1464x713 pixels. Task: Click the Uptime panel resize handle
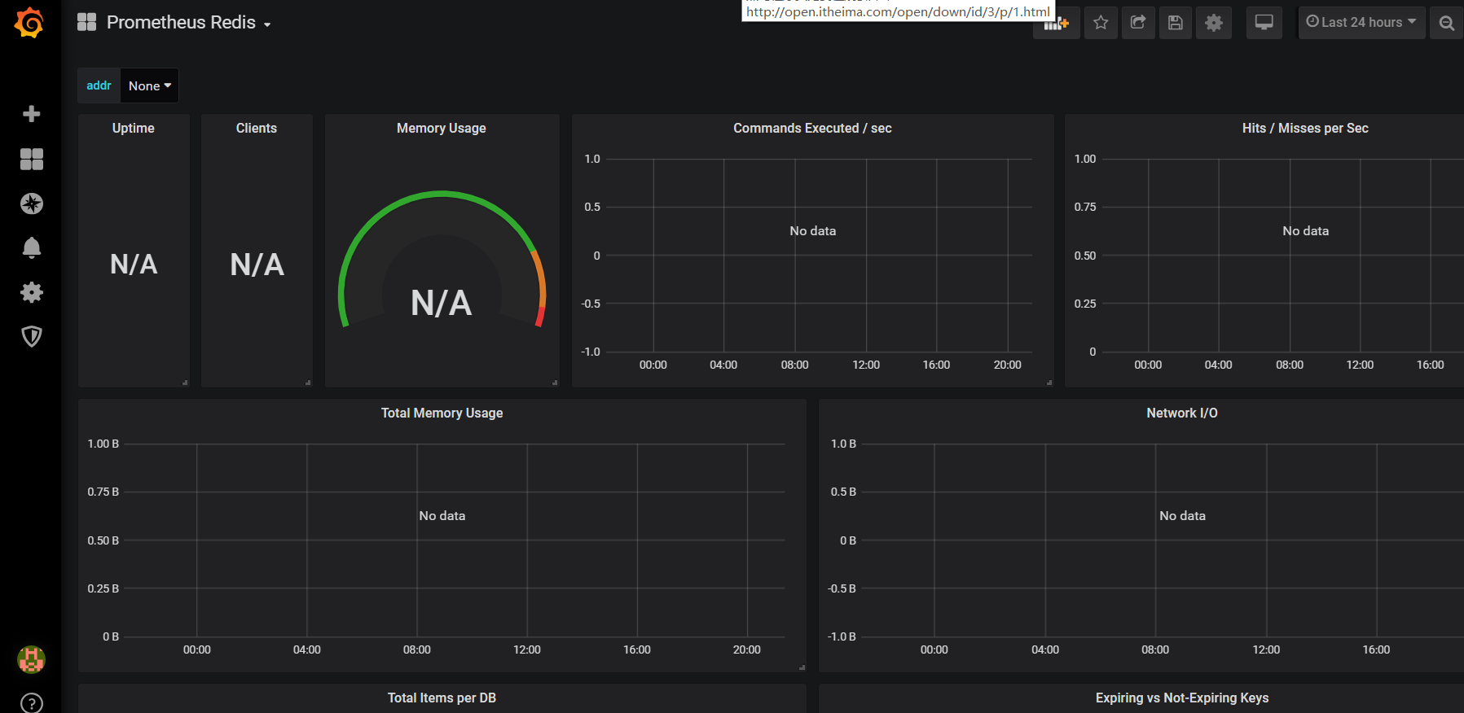pyautogui.click(x=185, y=383)
